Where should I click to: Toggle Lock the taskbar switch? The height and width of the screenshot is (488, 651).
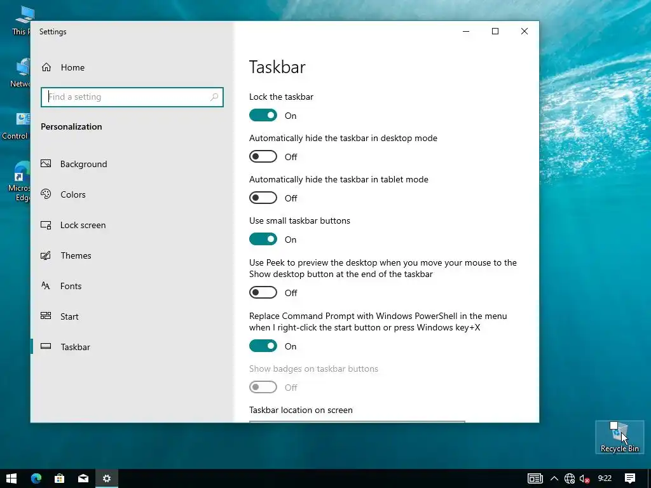(x=263, y=116)
